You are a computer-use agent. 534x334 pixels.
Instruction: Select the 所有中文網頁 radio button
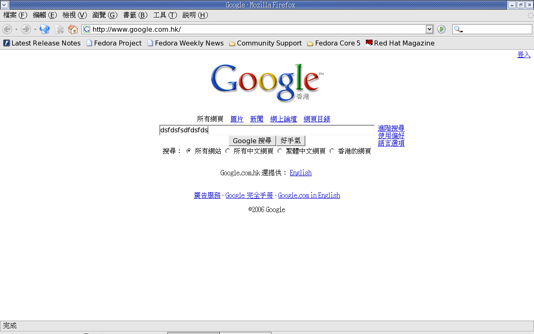(x=228, y=151)
